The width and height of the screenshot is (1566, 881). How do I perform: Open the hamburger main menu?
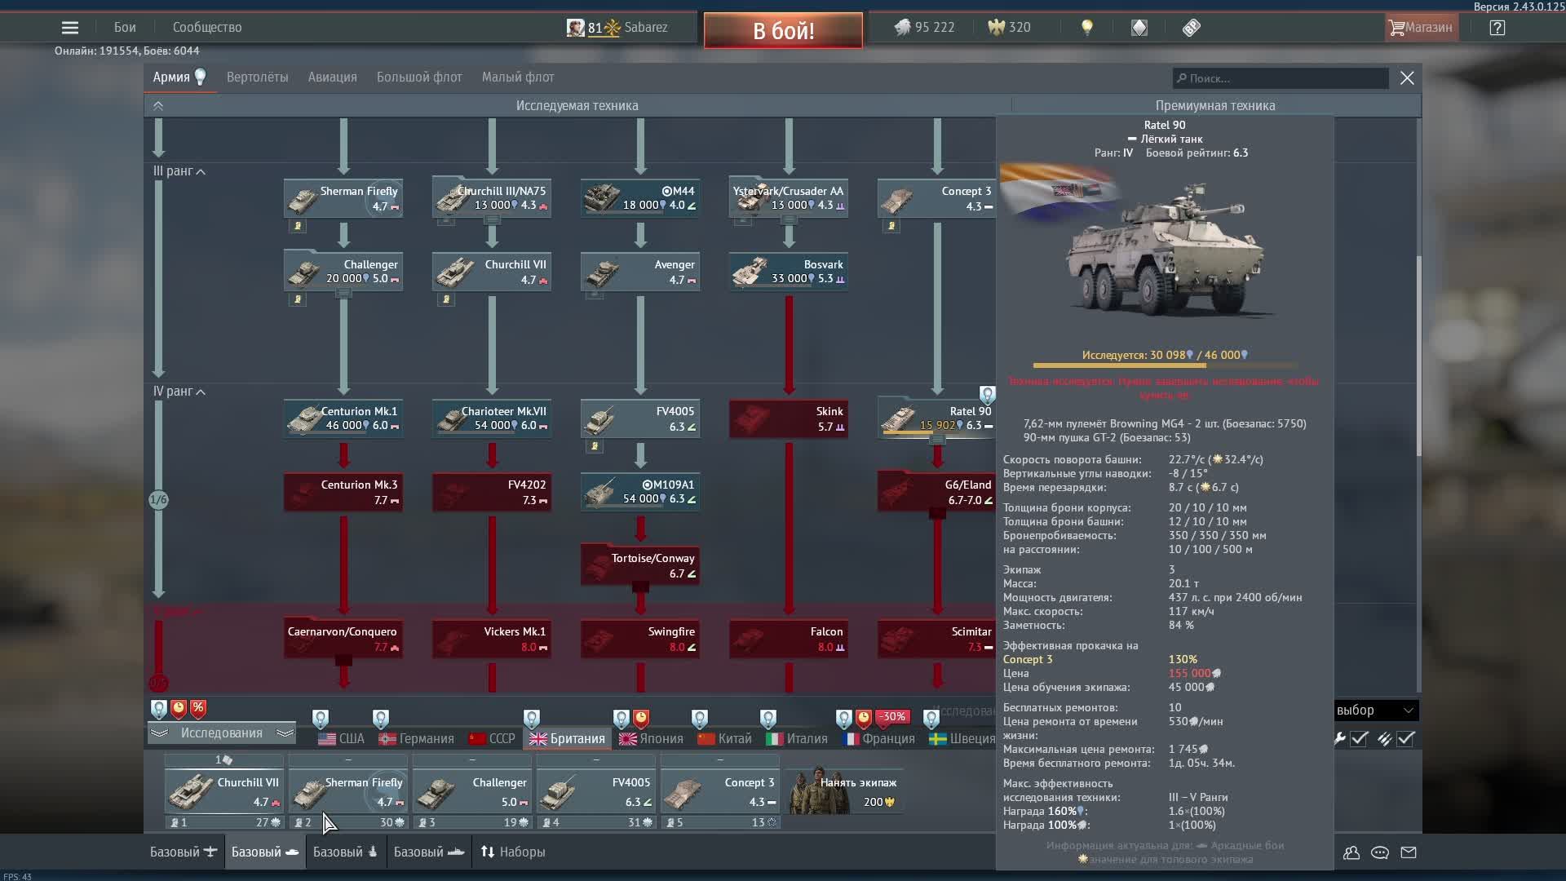(70, 28)
